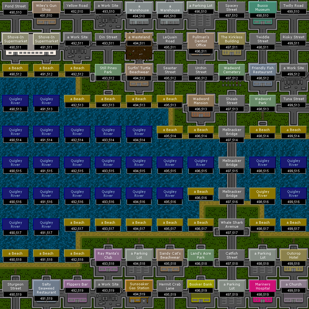Click the Salty Seaweed Restaurant marker
The width and height of the screenshot is (309, 309).
[x=46, y=288]
